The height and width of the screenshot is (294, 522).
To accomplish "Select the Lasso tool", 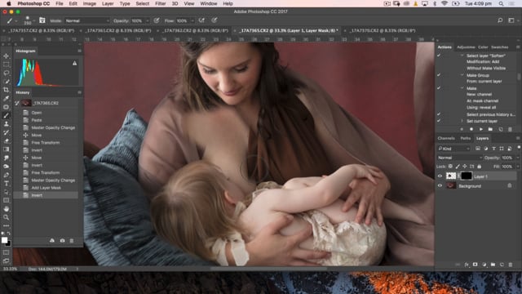I will (6, 73).
